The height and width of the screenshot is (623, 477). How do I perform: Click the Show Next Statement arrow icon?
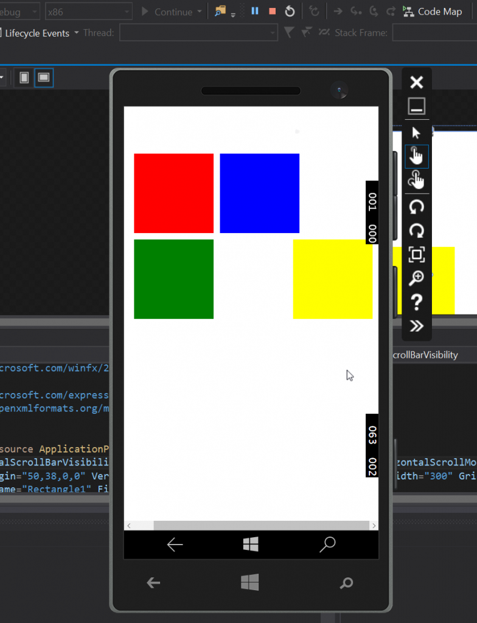tap(338, 12)
